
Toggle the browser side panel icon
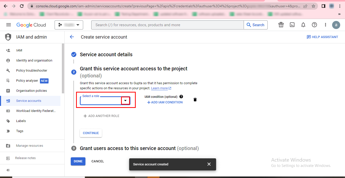[x=323, y=6]
